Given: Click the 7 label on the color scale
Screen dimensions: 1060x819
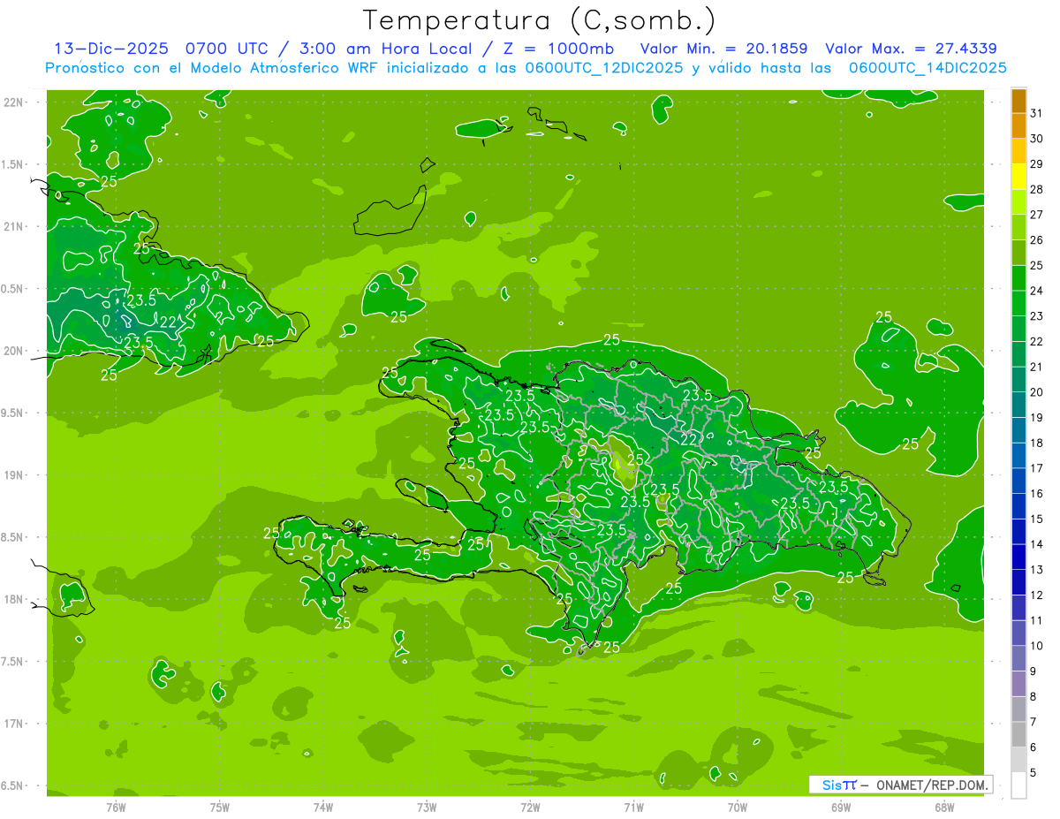Looking at the screenshot, I should (1033, 722).
